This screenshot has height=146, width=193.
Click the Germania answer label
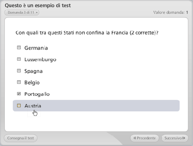click(36, 48)
